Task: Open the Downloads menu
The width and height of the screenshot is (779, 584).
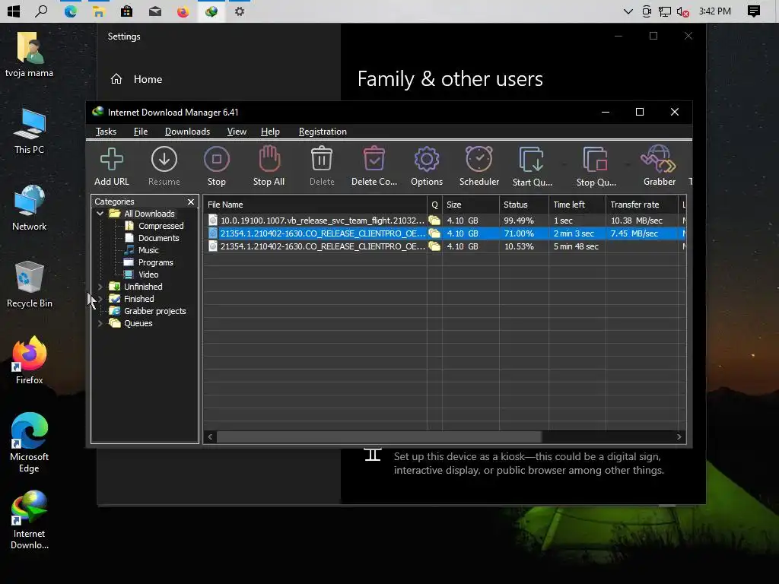Action: (x=187, y=132)
